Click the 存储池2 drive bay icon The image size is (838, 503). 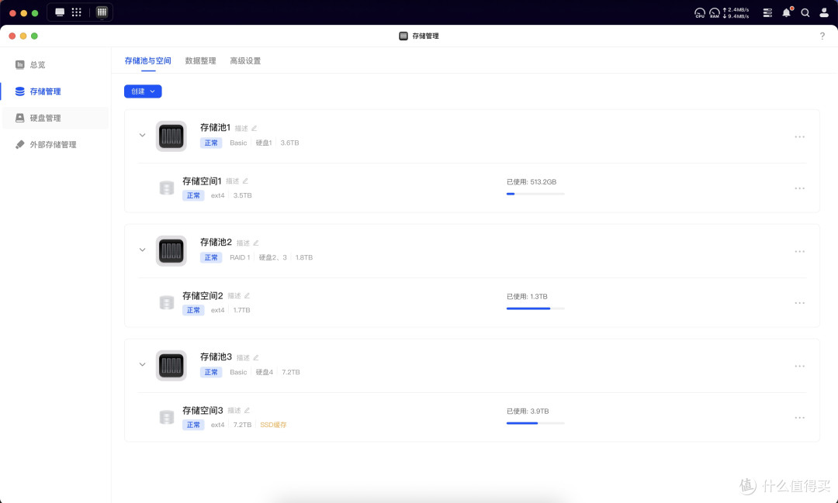[x=171, y=251]
